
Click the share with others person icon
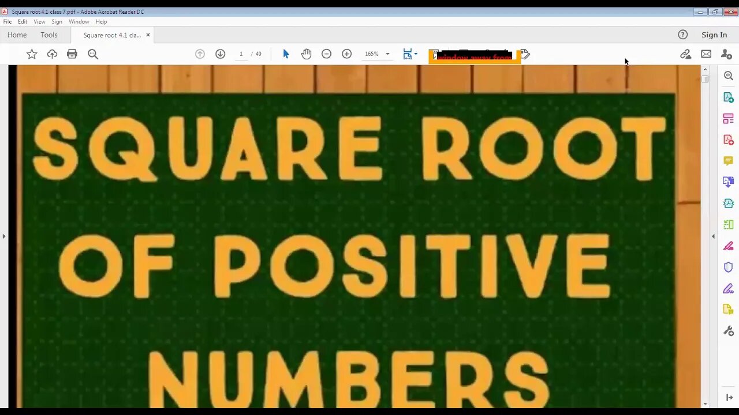[726, 54]
